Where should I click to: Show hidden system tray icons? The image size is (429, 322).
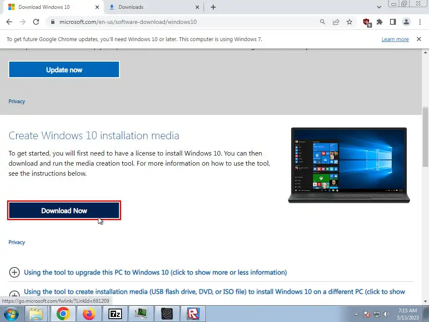(356, 314)
